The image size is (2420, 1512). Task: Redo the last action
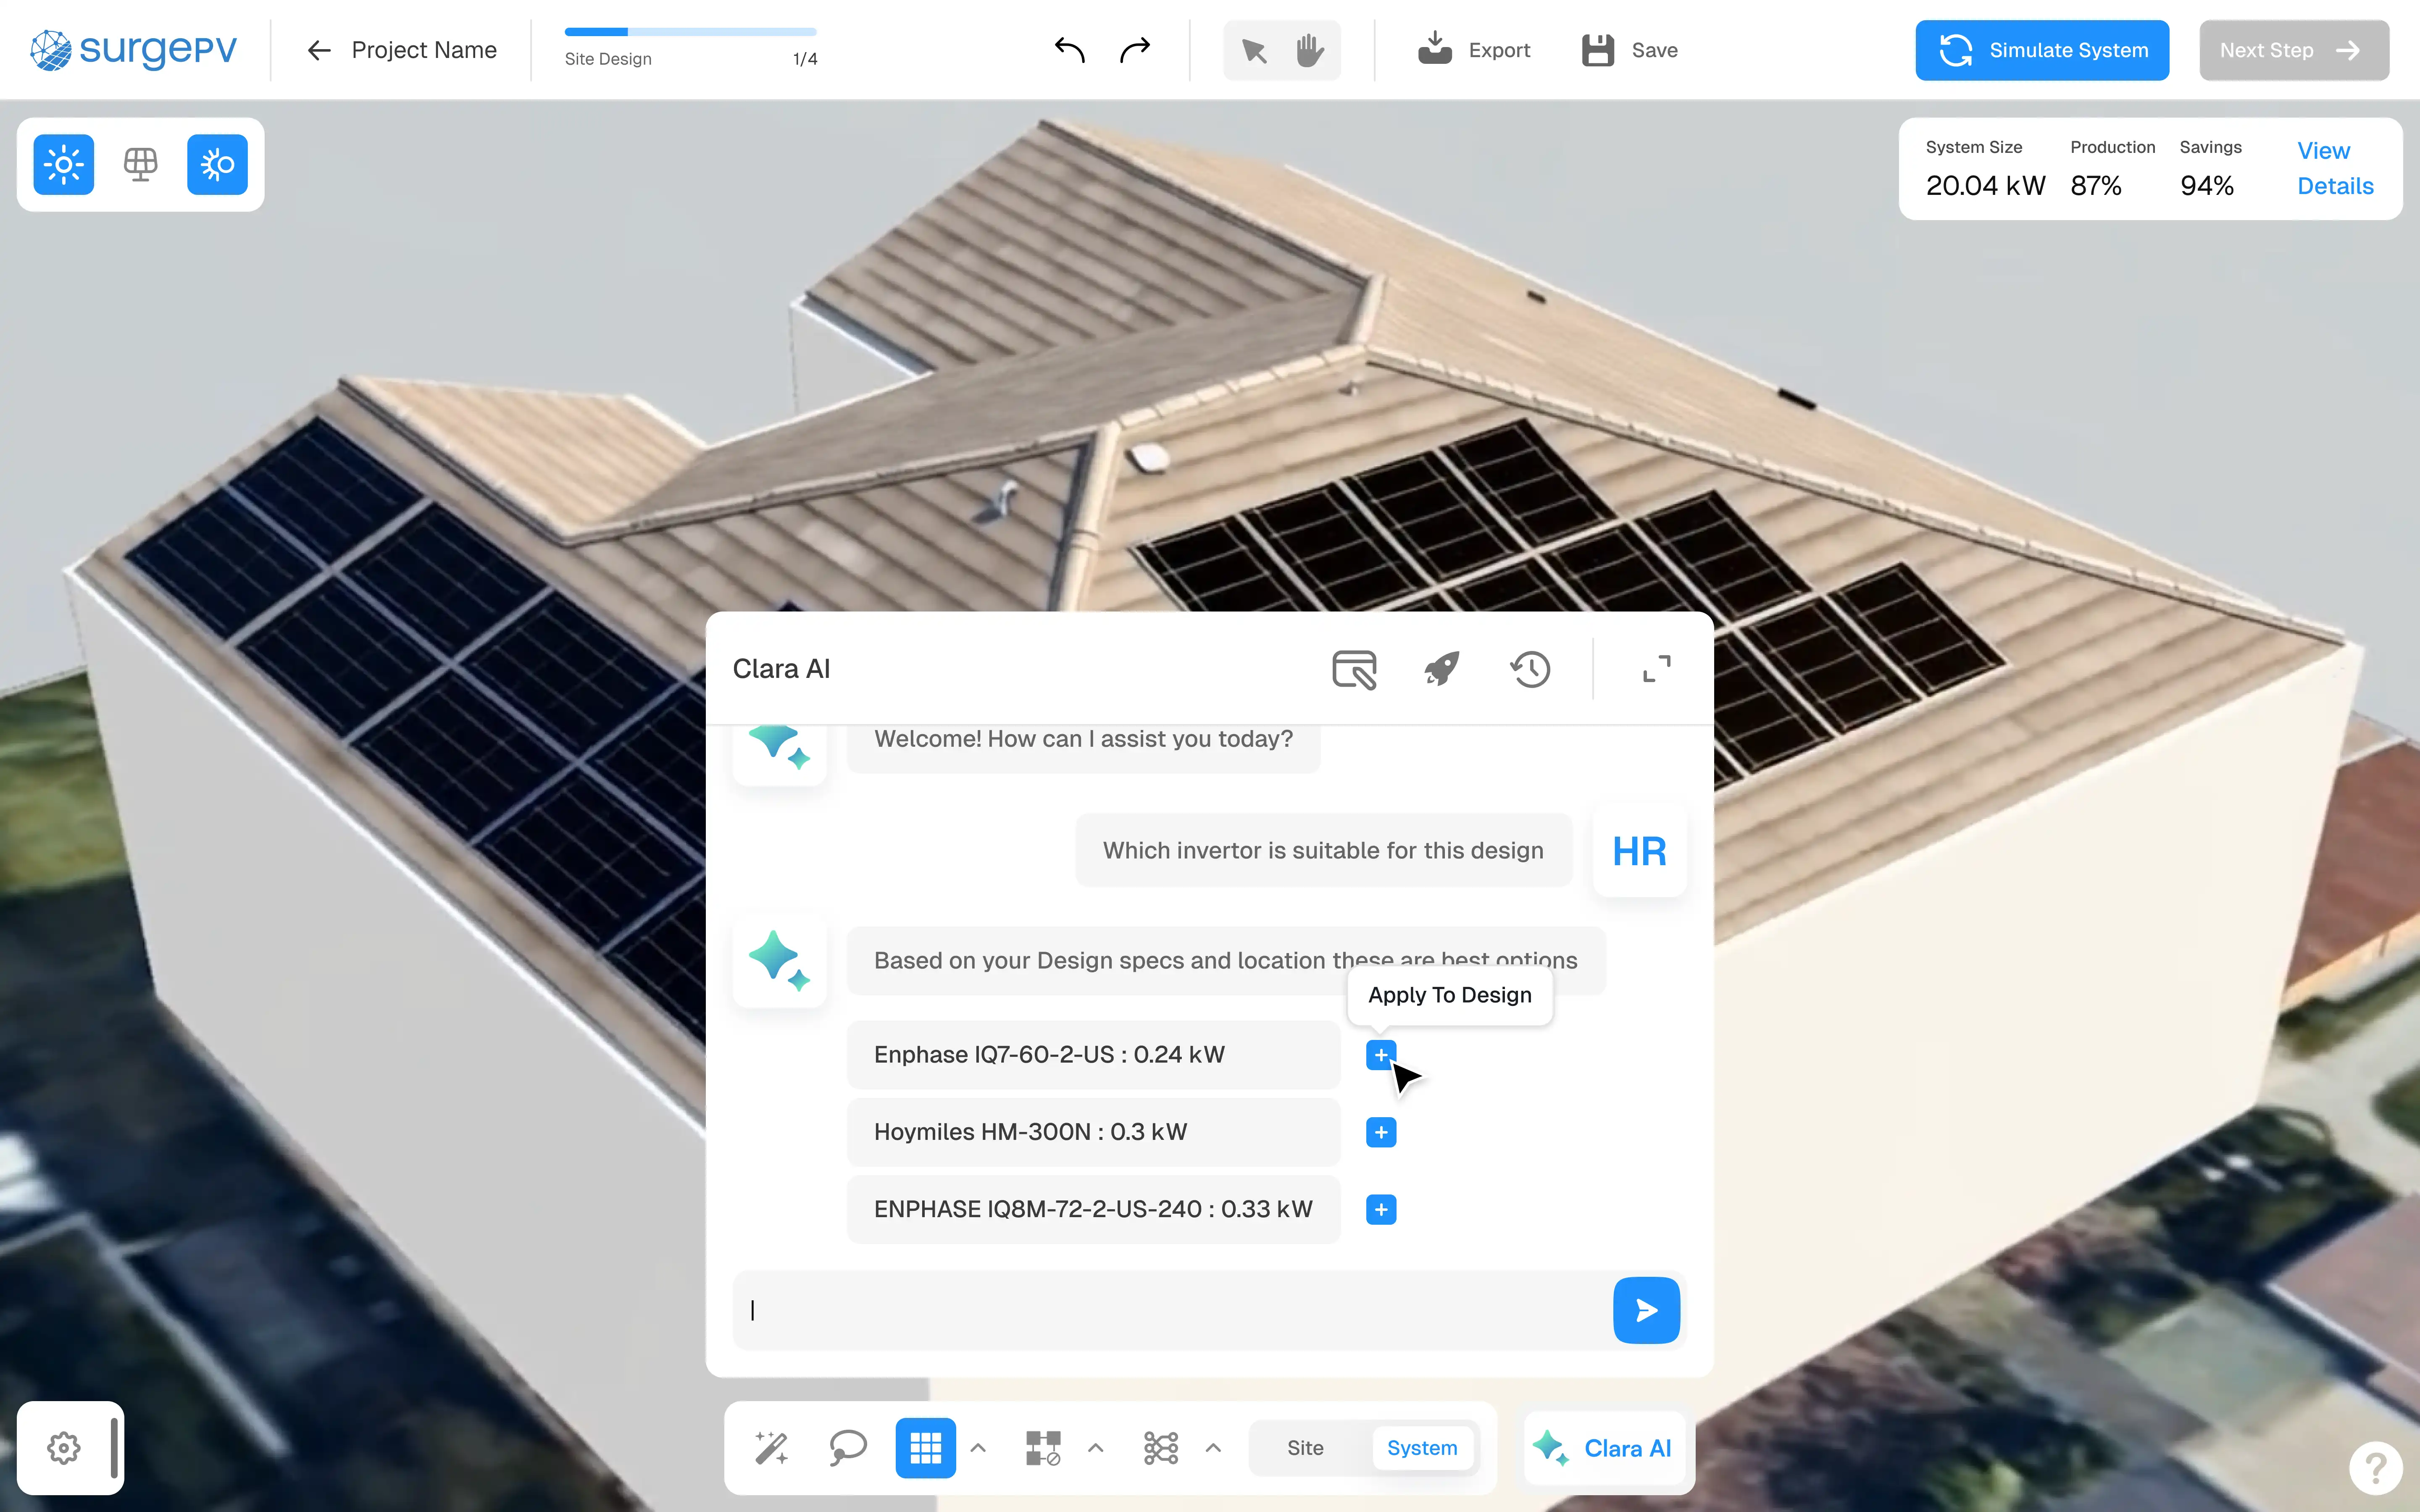[1135, 50]
